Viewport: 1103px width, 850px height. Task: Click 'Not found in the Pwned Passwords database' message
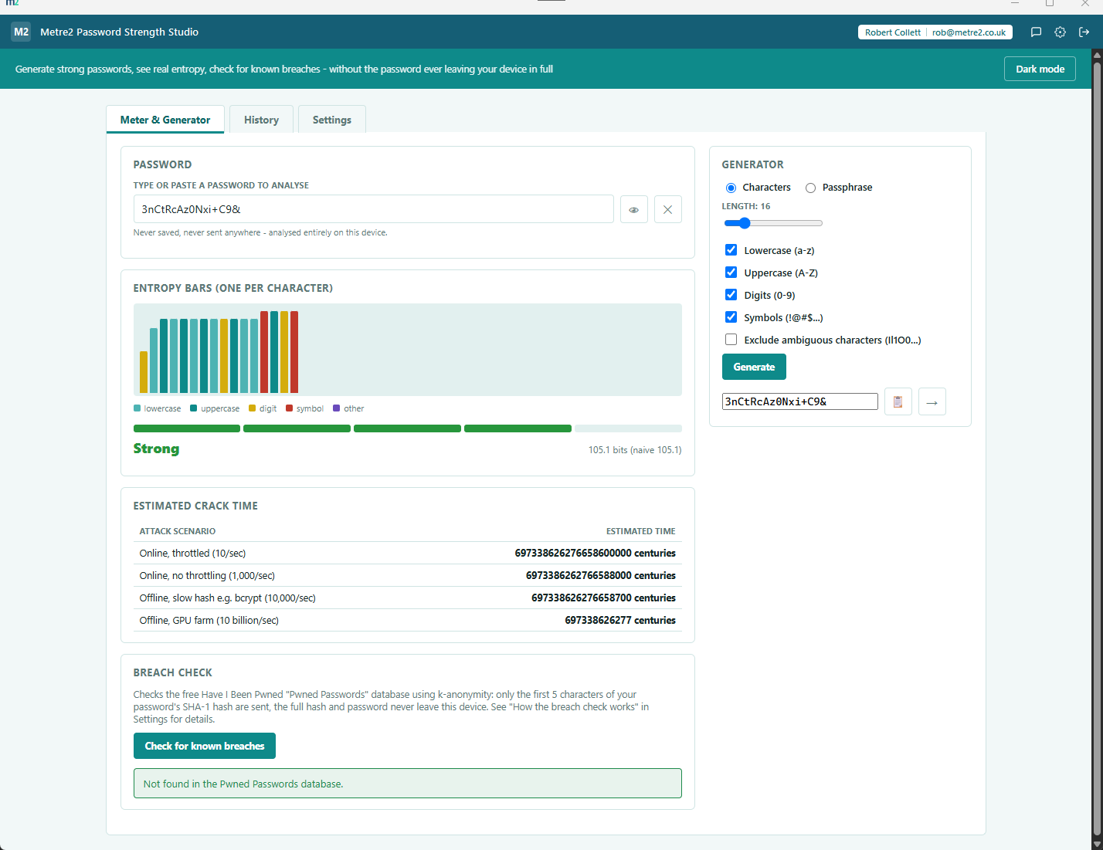[408, 784]
